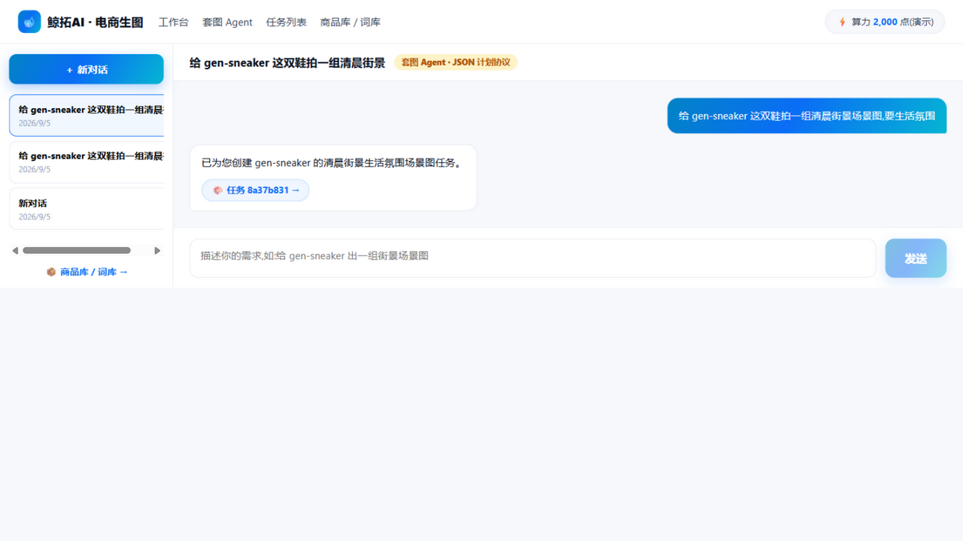Viewport: 963px width, 541px height.
Task: Click the right arrow of the sidebar scrollbar
Action: 157,250
